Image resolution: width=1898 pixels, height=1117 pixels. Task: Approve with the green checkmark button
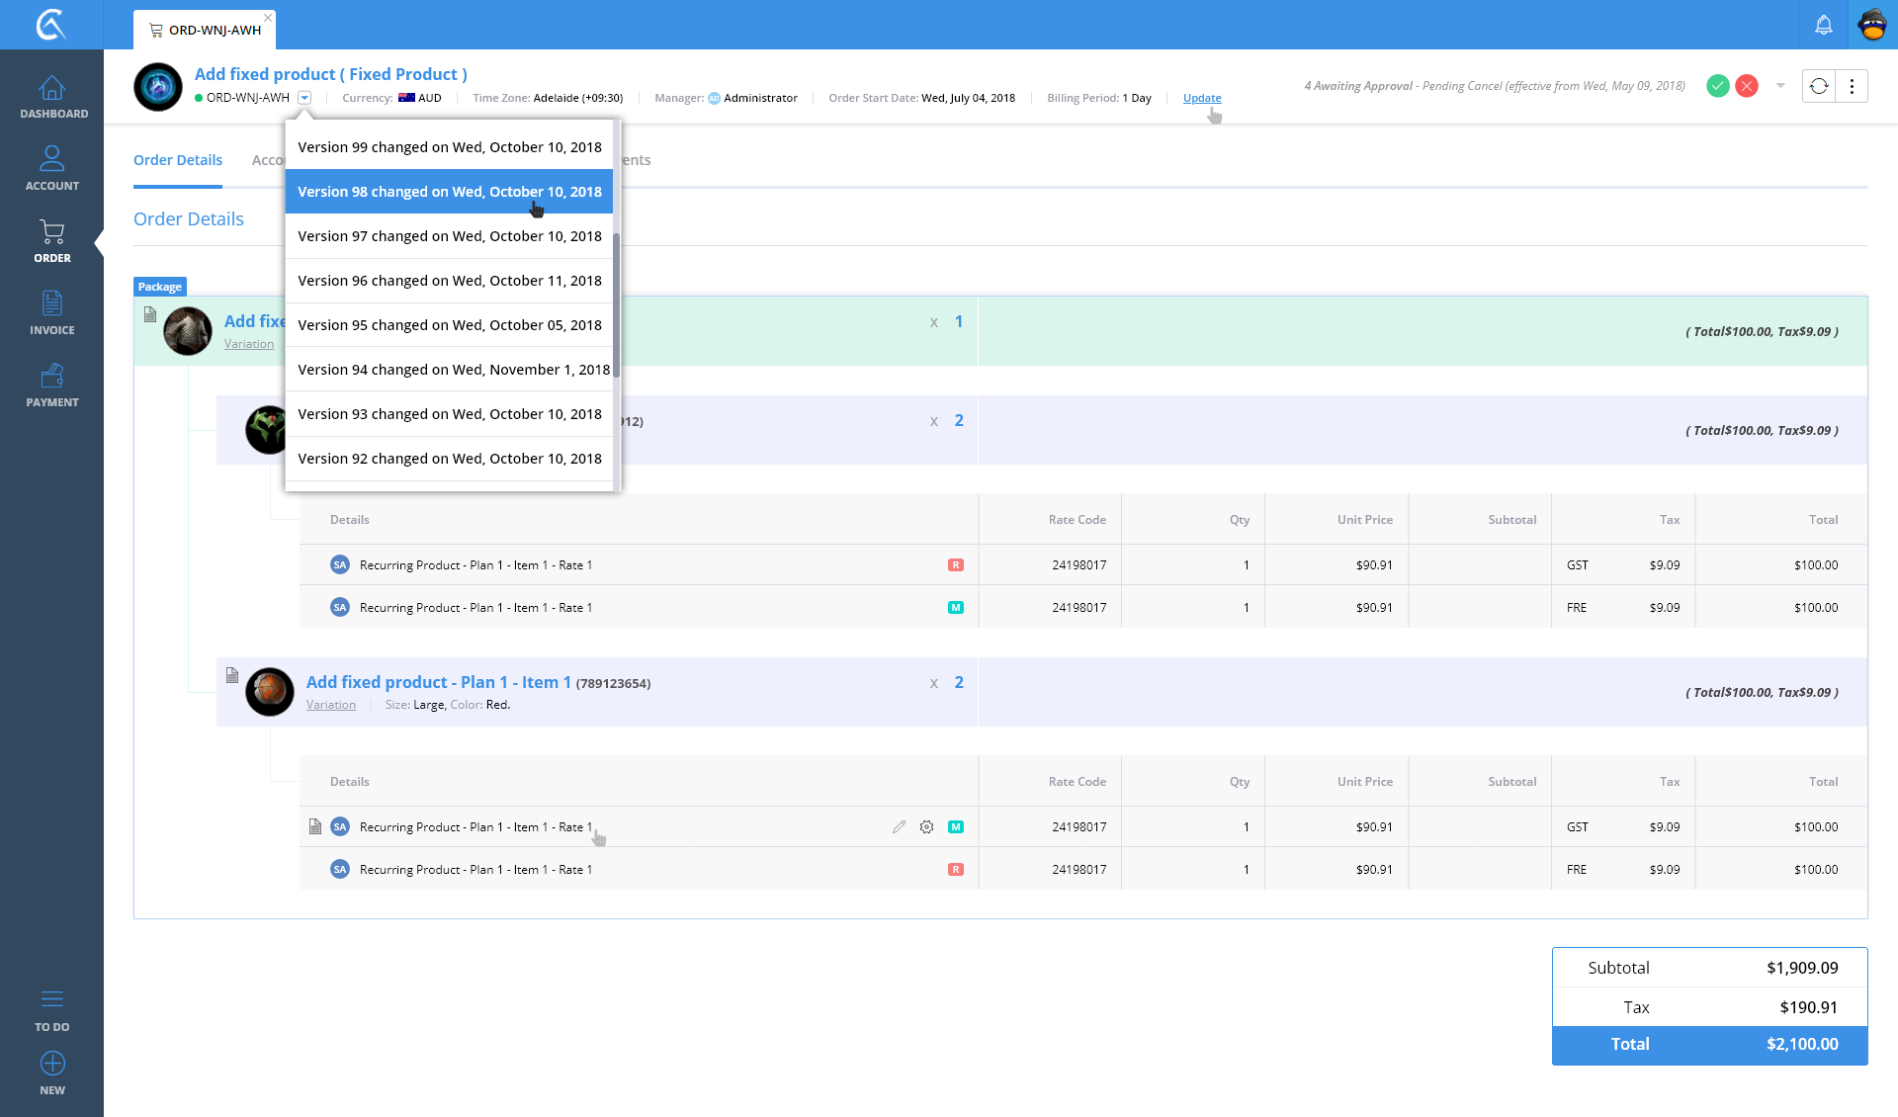[x=1718, y=86]
